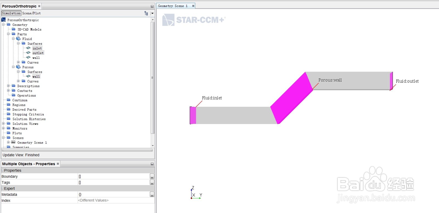
Task: Expand the Fluid Curves node
Action: (x=18, y=62)
